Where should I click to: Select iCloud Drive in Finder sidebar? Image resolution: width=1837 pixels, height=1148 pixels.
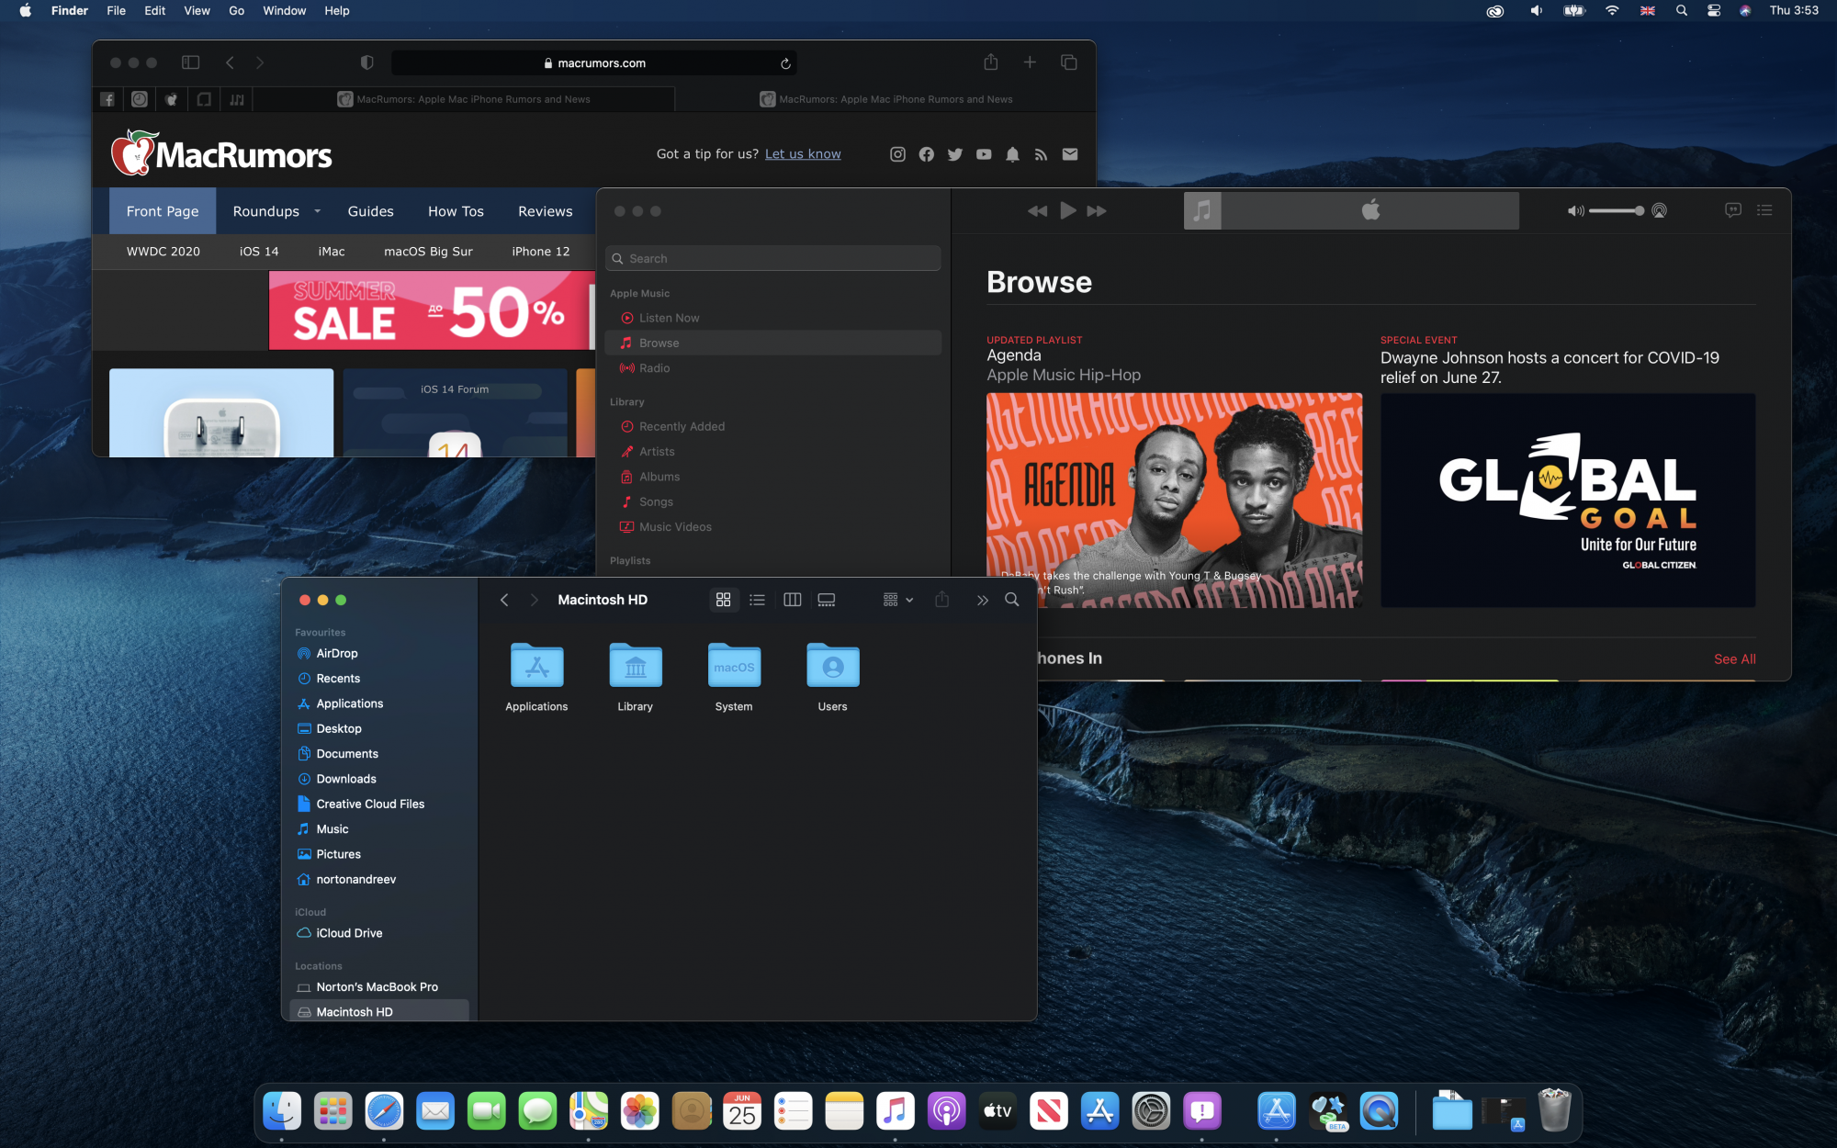tap(378, 933)
